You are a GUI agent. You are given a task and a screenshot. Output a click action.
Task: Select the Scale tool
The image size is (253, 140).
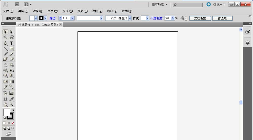coord(11,65)
